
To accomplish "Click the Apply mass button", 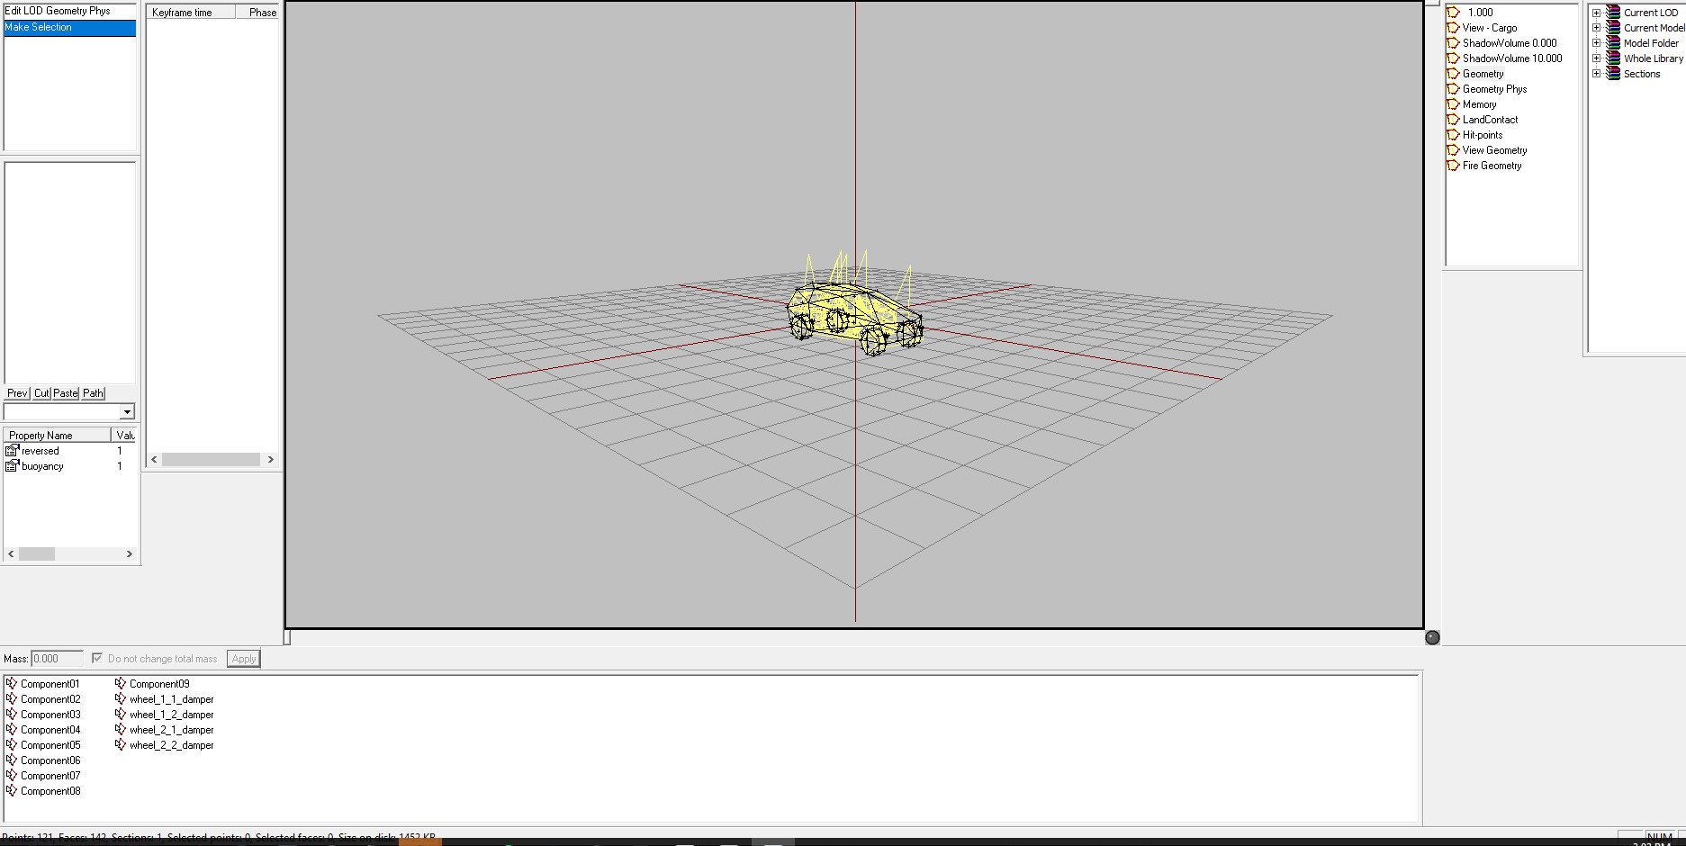I will pyautogui.click(x=244, y=659).
